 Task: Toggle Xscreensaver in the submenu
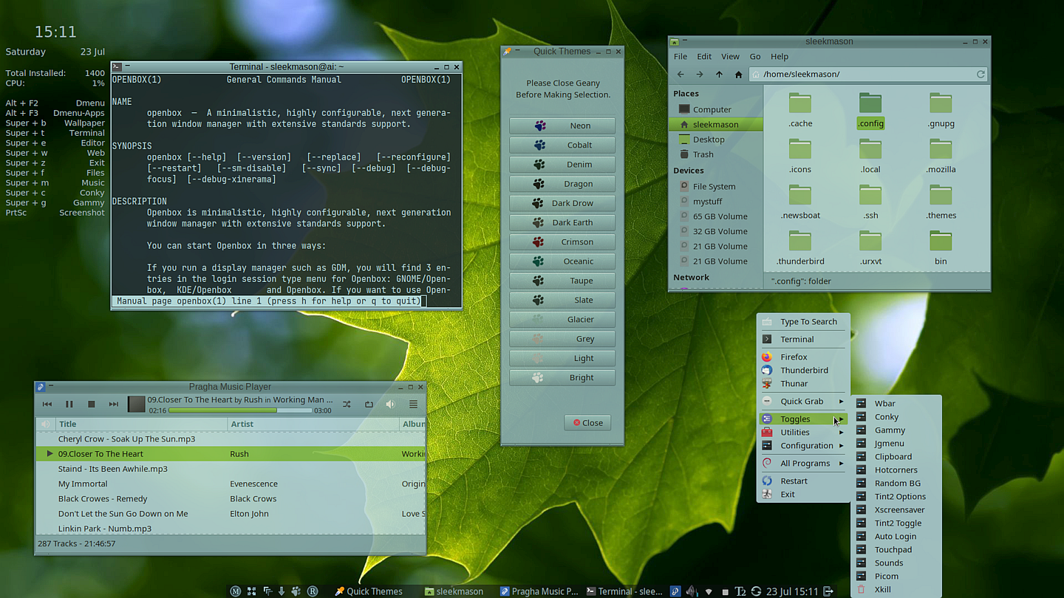click(896, 509)
